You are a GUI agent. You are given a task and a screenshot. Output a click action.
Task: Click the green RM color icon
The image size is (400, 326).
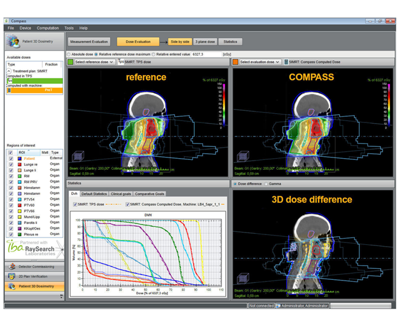click(20, 176)
